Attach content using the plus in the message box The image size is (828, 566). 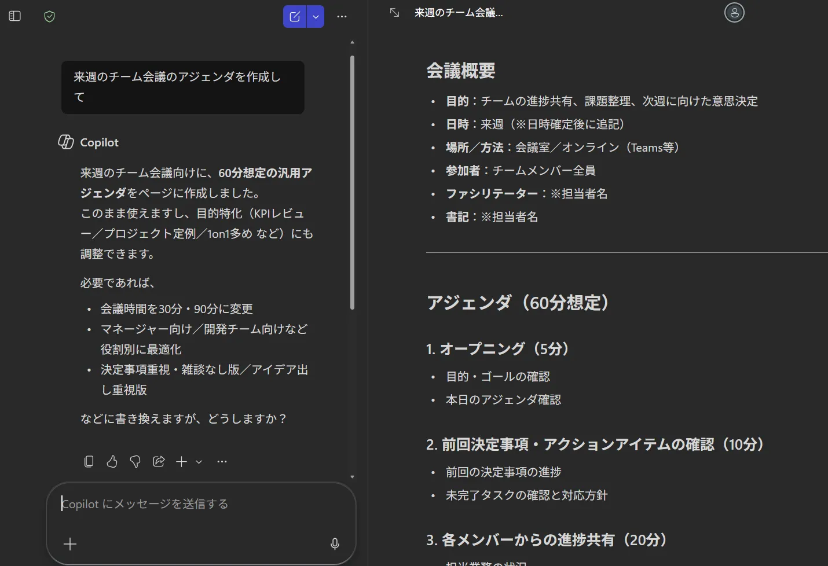point(69,544)
